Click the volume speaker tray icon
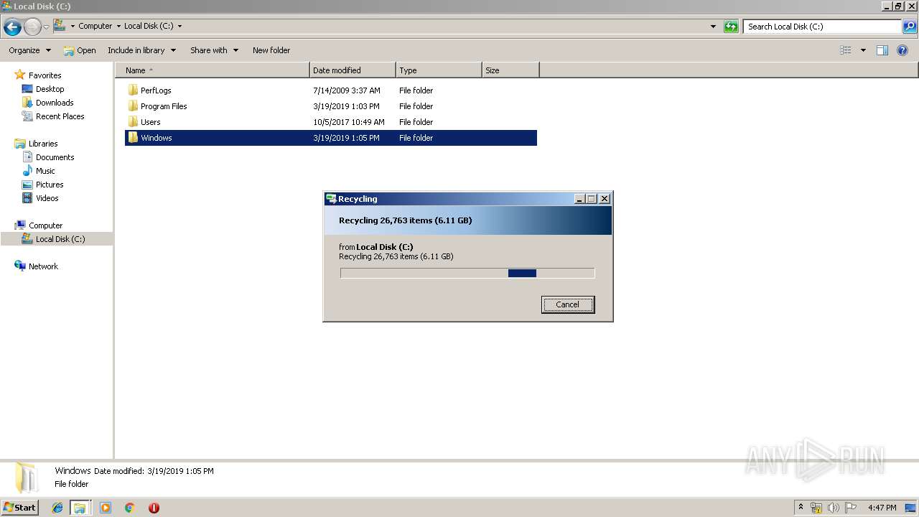This screenshot has height=517, width=919. (x=834, y=508)
